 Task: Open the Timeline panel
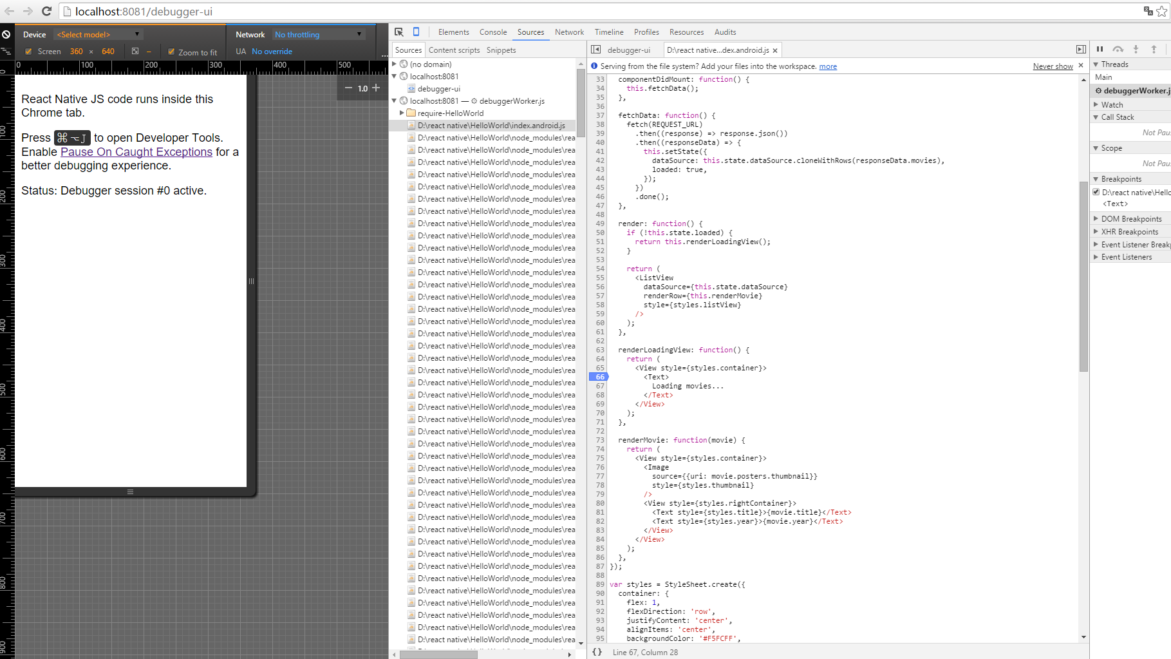609,32
